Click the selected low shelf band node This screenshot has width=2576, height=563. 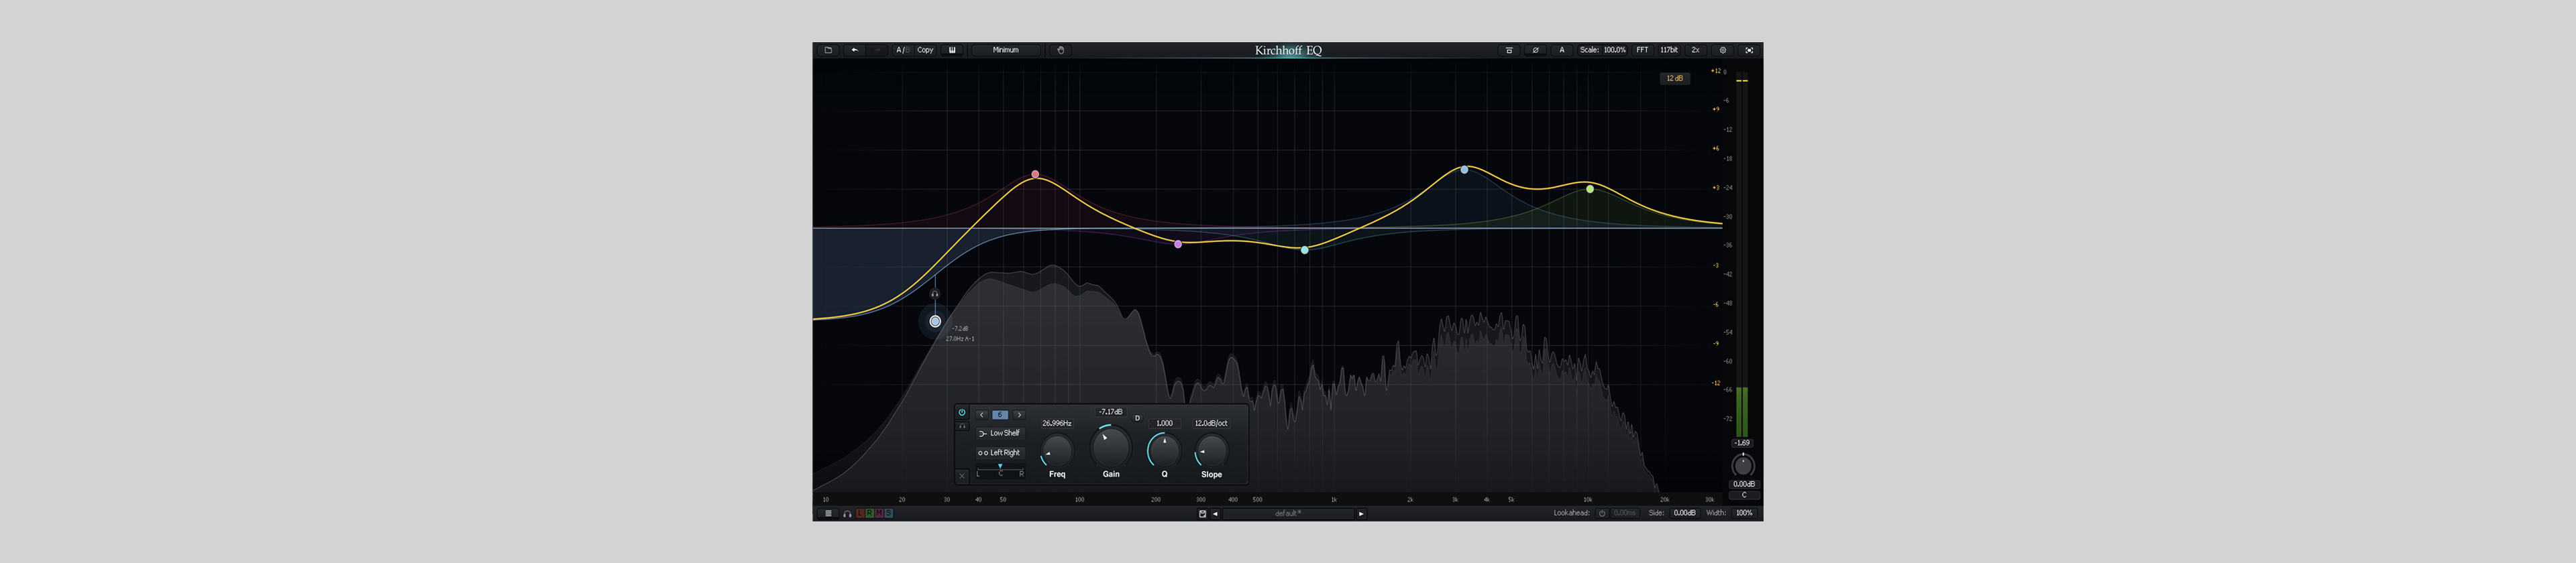[935, 322]
